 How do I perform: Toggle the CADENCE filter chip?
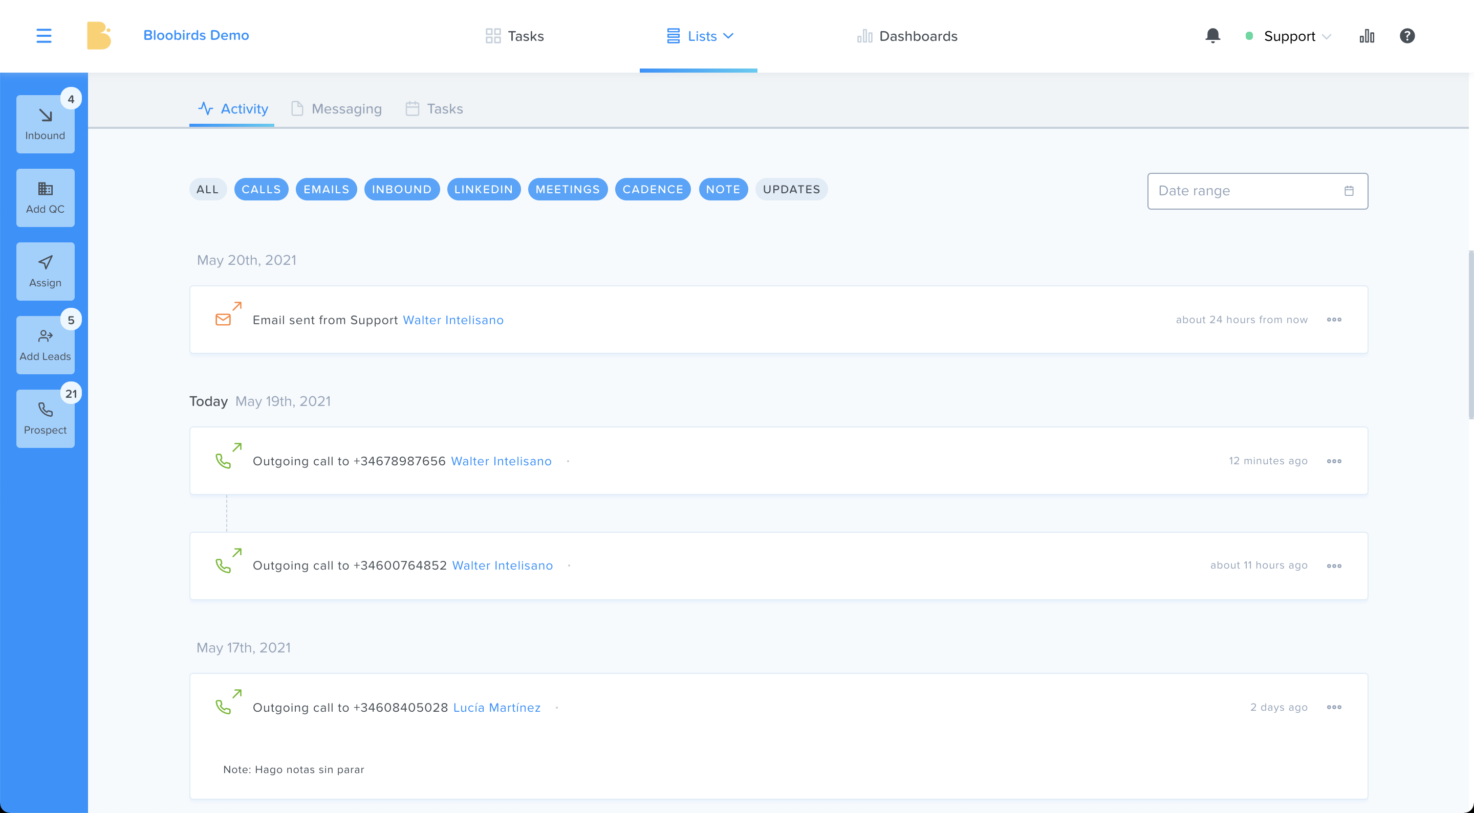pyautogui.click(x=653, y=189)
